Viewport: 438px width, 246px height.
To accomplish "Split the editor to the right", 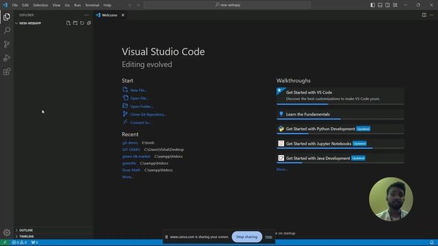I will [424, 15].
